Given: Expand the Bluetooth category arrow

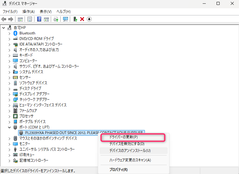Looking at the screenshot, I should [x=10, y=34].
